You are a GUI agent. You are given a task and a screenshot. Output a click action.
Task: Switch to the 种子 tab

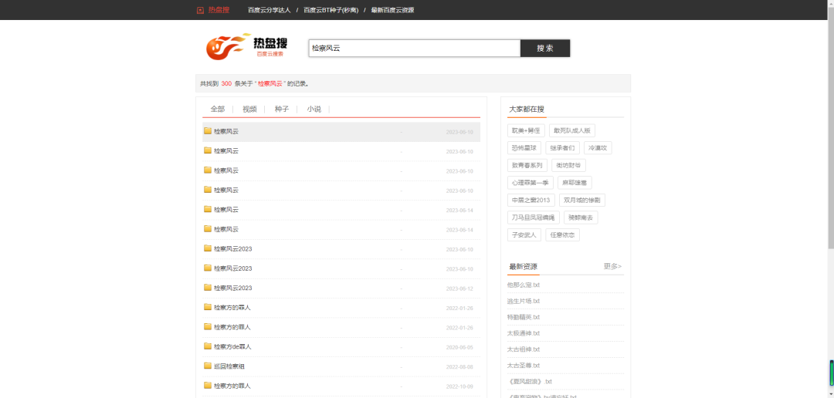click(282, 109)
